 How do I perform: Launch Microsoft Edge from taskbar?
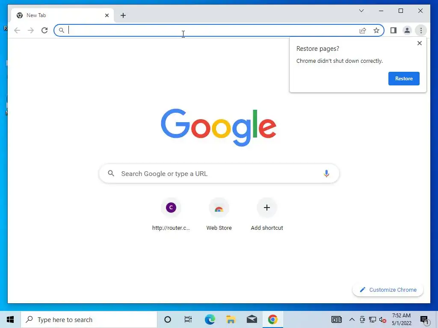(210, 319)
